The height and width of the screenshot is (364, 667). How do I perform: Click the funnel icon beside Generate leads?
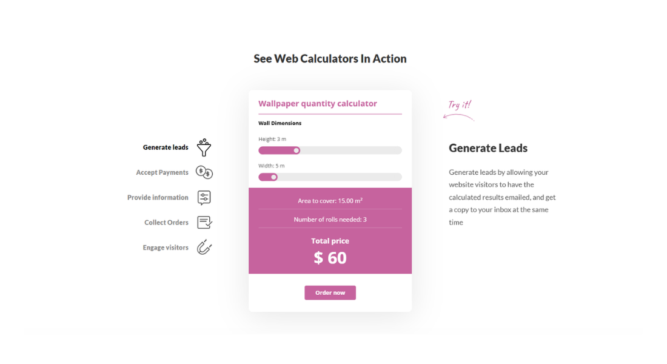(204, 147)
